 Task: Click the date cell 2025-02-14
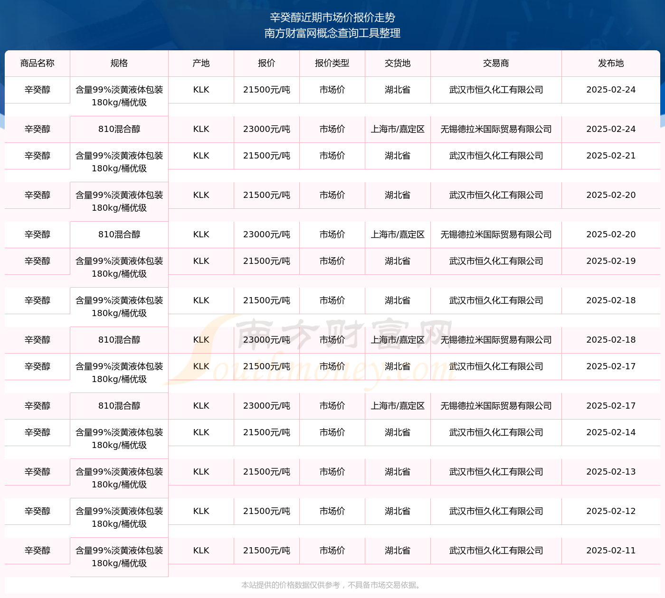pyautogui.click(x=611, y=432)
